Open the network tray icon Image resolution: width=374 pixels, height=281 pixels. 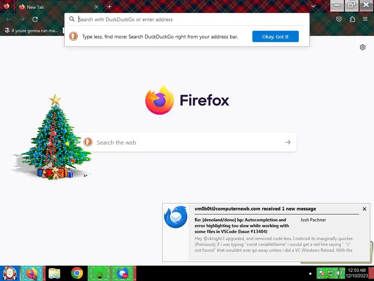coord(330,273)
